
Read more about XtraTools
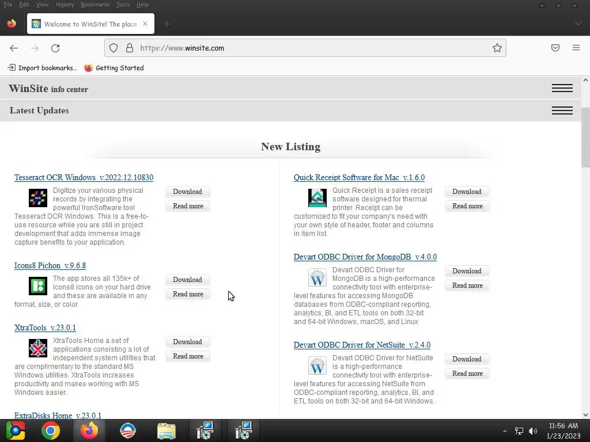(x=188, y=356)
